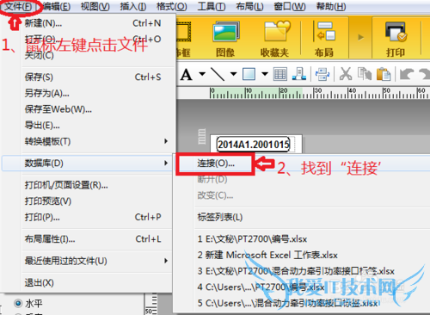Select the 水平 radio button

(x=18, y=303)
